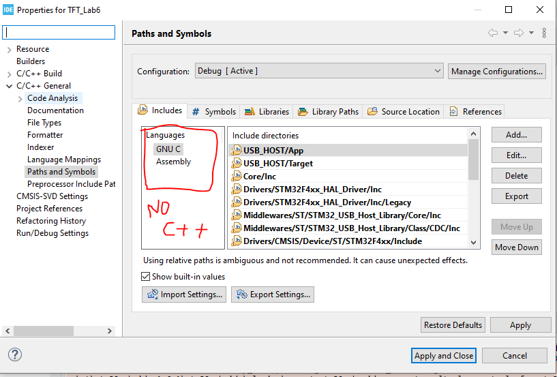This screenshot has width=557, height=377.
Task: Click icon beside STM32_USB_Host_Library/Class/CDC/Inc
Action: point(236,228)
